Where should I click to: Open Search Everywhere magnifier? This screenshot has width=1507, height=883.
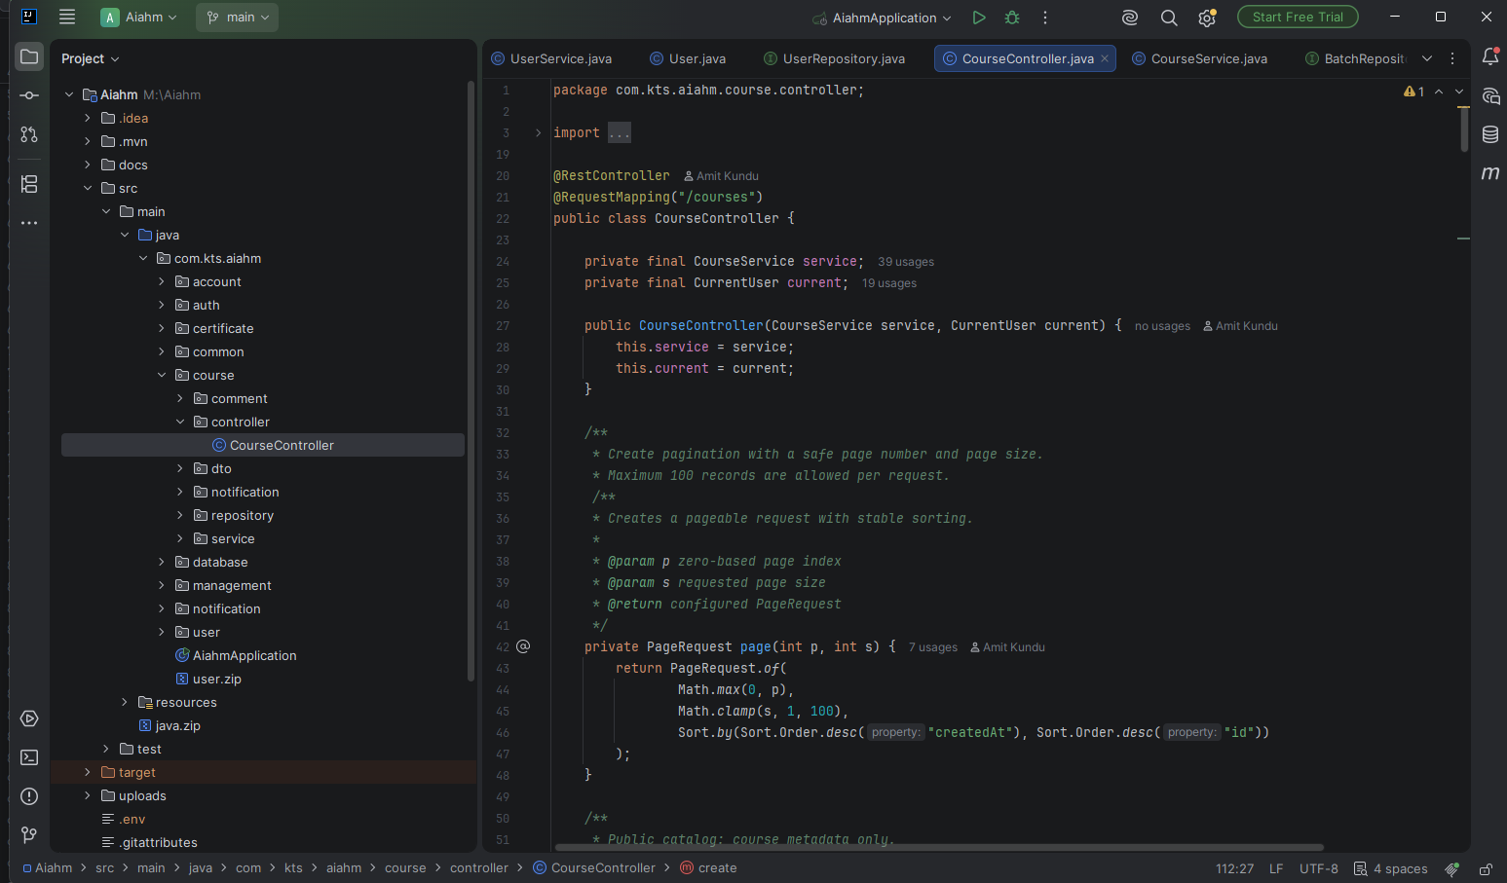point(1169,18)
